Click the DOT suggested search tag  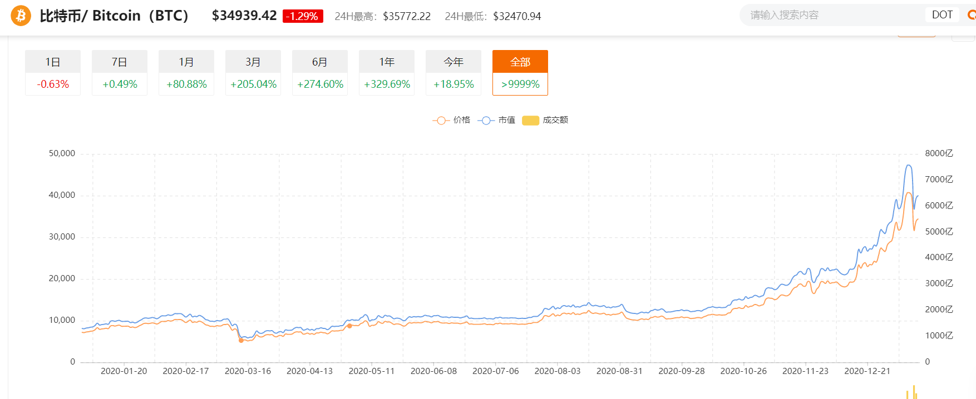click(x=942, y=15)
